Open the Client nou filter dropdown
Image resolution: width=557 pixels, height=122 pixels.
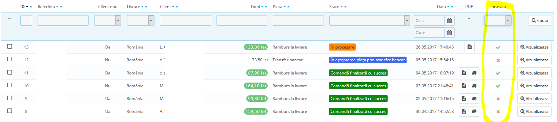pos(107,21)
